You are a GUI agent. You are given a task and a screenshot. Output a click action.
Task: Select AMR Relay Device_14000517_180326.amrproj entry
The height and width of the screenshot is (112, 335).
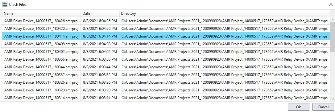point(166,82)
